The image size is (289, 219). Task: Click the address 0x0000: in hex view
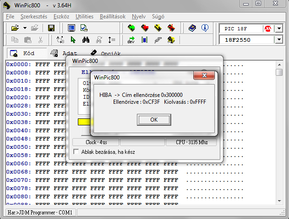(19, 64)
